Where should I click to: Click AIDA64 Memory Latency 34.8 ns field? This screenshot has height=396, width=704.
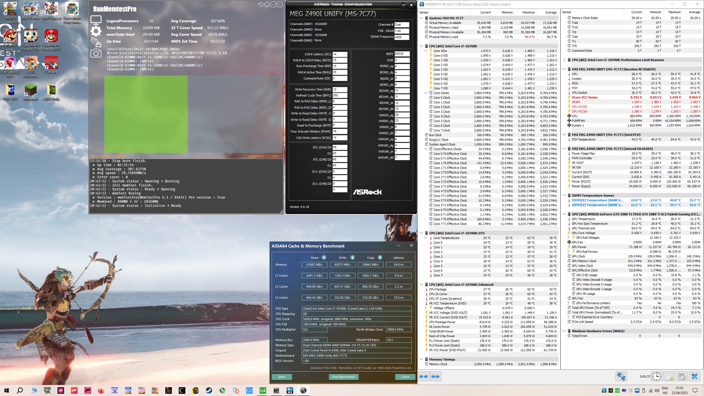pos(398,265)
